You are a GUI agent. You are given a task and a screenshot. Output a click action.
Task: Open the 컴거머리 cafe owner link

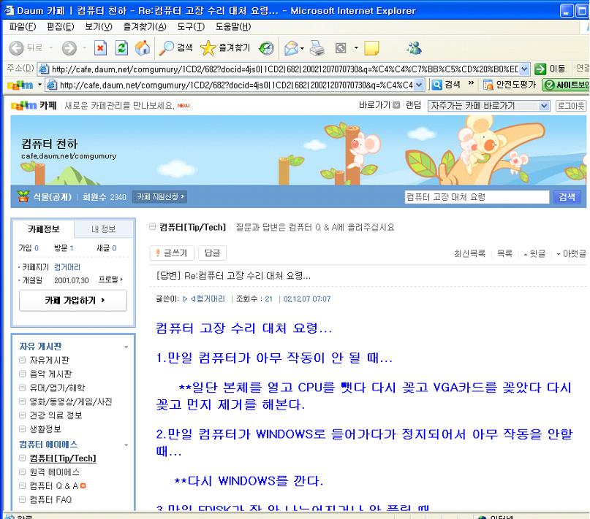[67, 267]
